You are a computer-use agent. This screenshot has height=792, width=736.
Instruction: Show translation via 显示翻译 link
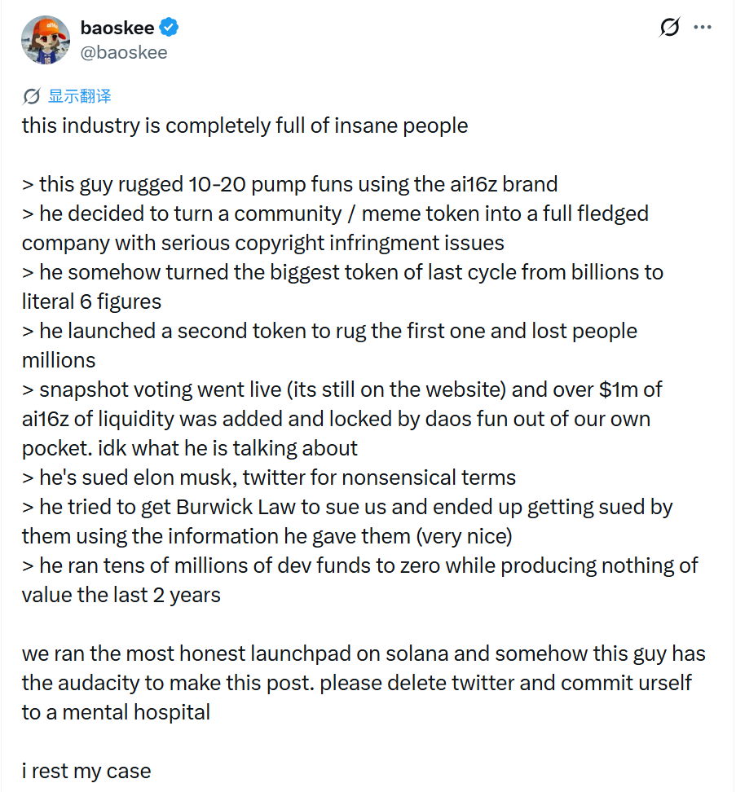(79, 96)
